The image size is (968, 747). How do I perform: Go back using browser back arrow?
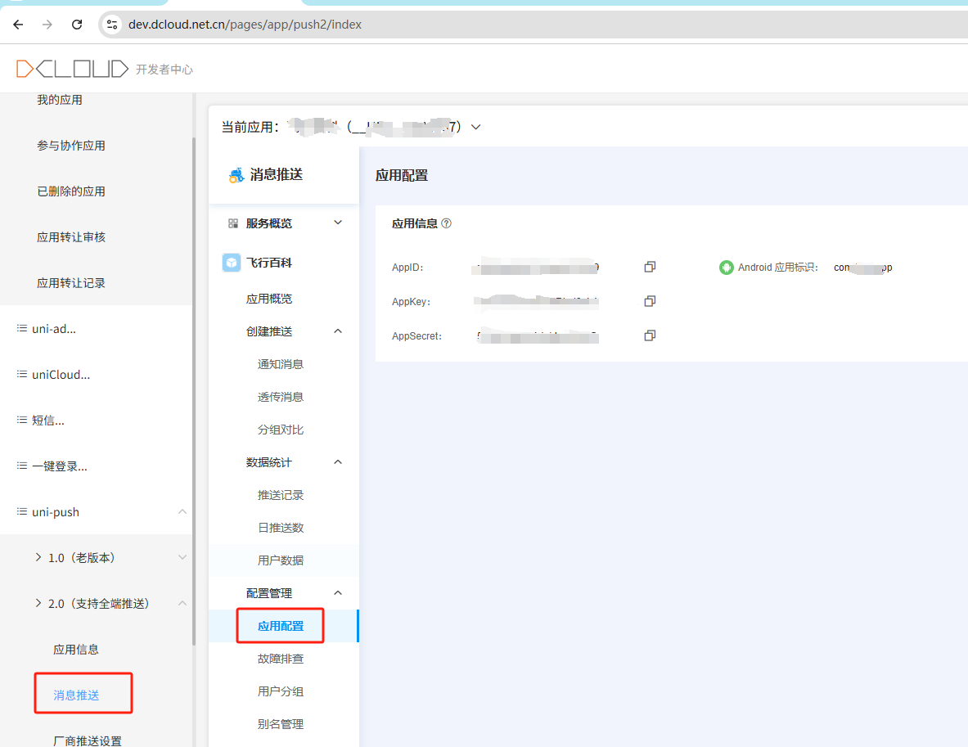tap(18, 25)
